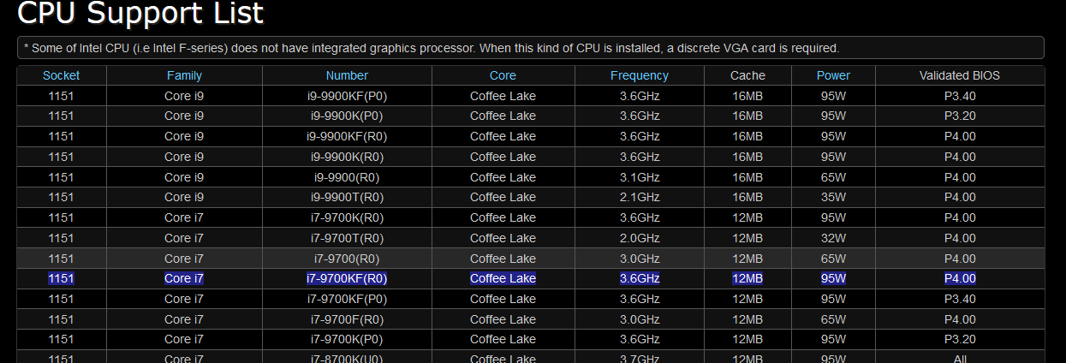Click 3.0GHz frequency of the i7-9700F(R0) row
This screenshot has width=1066, height=363.
tap(640, 319)
